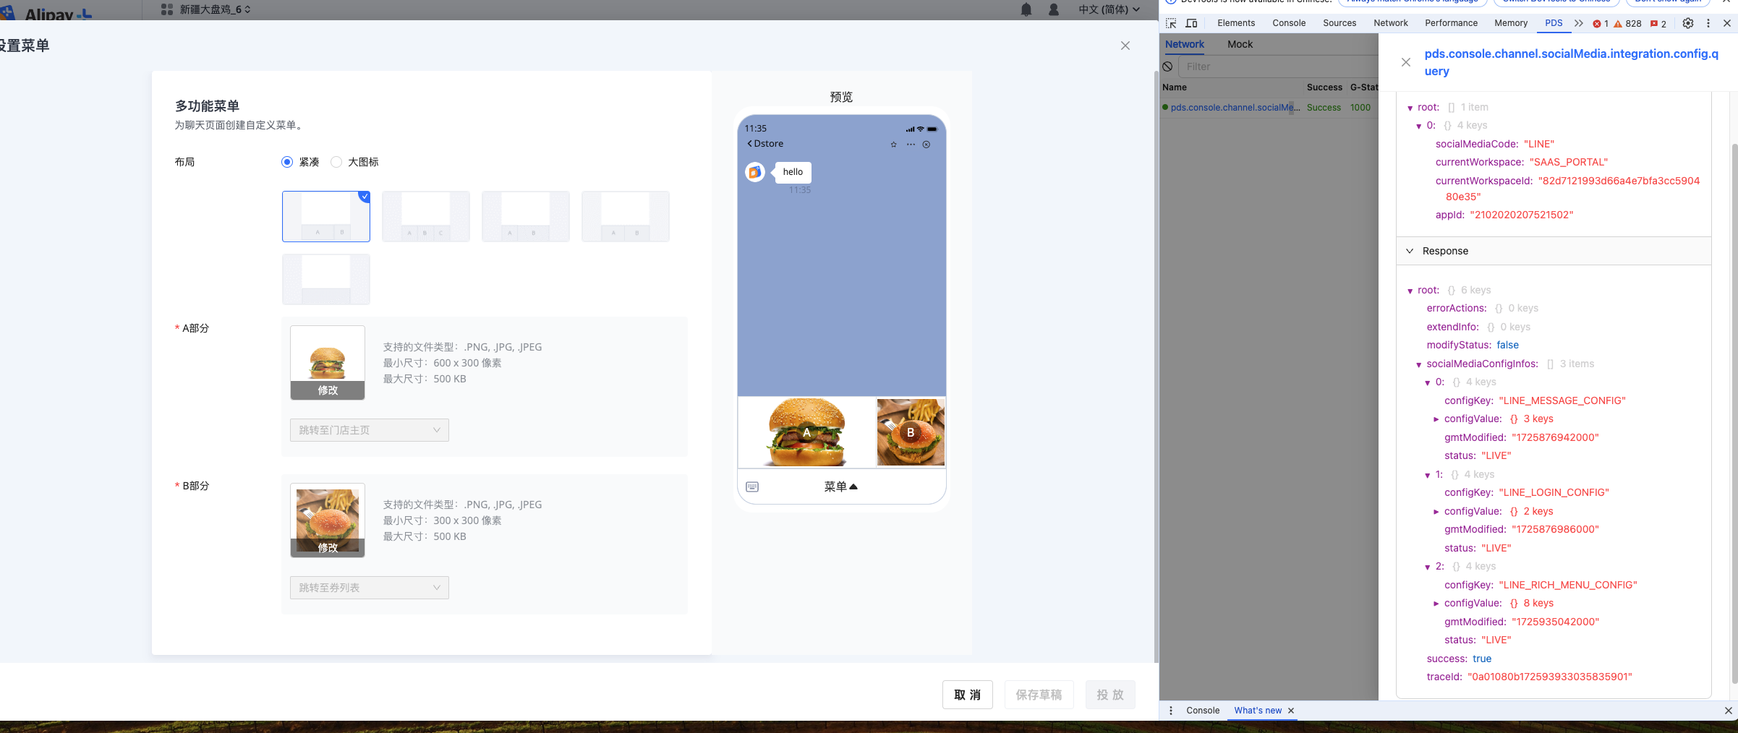Open the 新疆大盘鸡_6 store switcher
The height and width of the screenshot is (733, 1738).
coord(215,9)
